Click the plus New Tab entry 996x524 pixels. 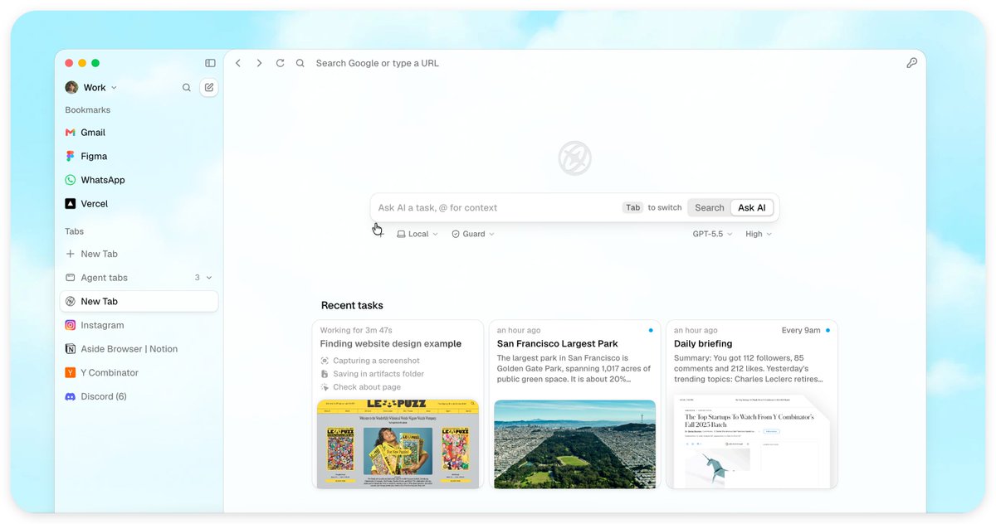tap(139, 254)
